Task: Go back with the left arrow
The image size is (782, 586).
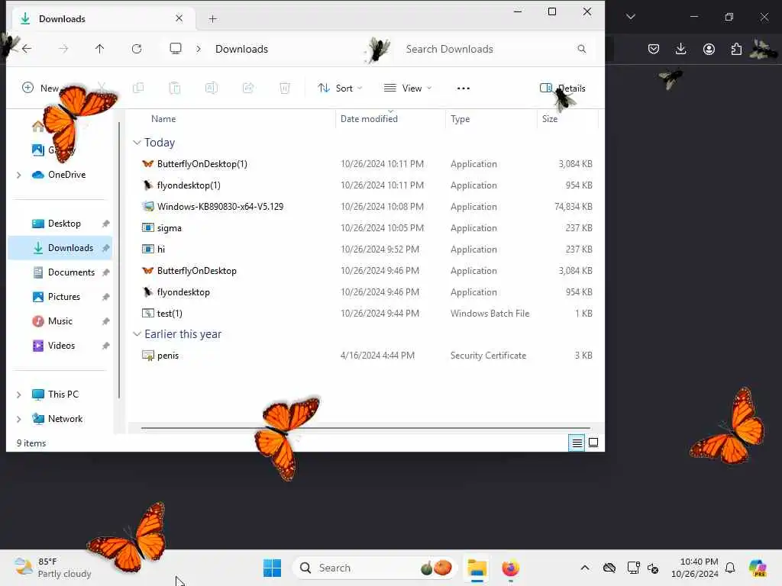Action: coord(27,48)
